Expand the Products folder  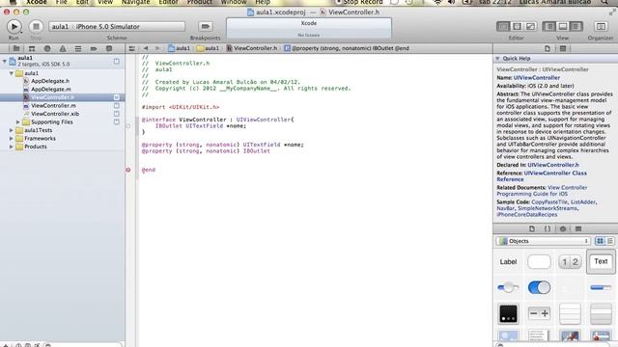pyautogui.click(x=12, y=147)
